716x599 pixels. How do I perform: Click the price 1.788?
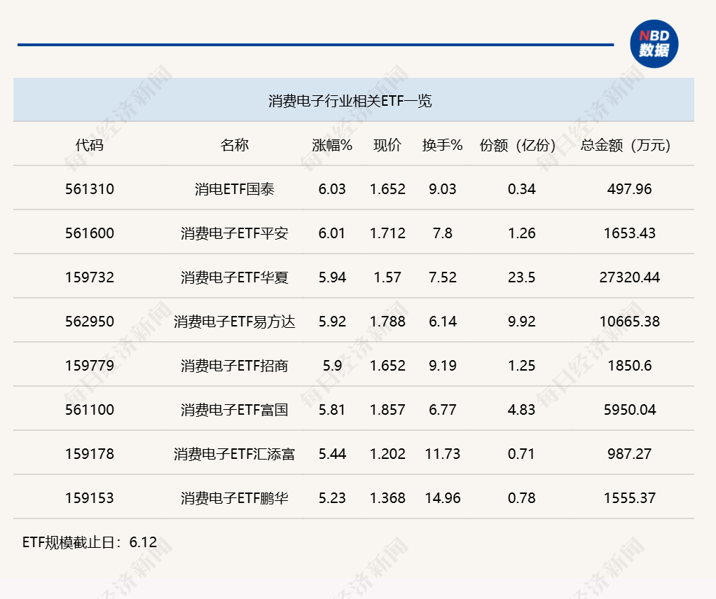tap(387, 322)
